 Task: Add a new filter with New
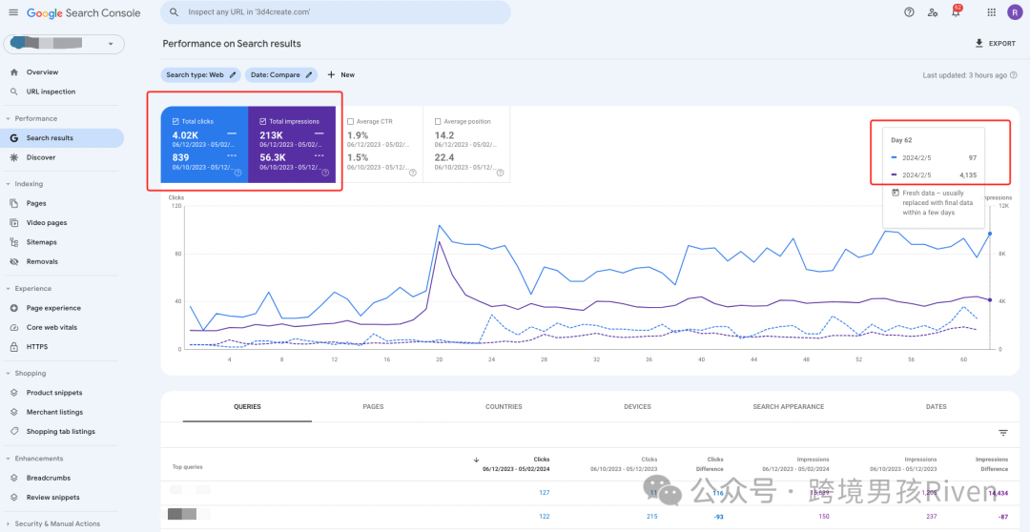pos(340,74)
